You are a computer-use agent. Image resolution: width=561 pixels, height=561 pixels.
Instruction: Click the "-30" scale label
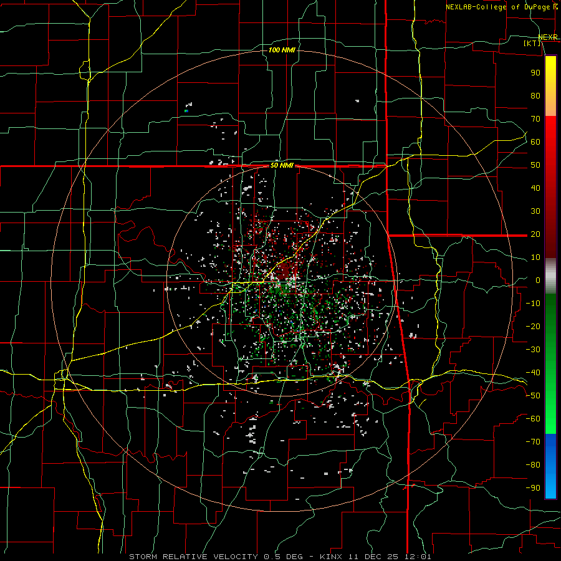click(x=533, y=350)
